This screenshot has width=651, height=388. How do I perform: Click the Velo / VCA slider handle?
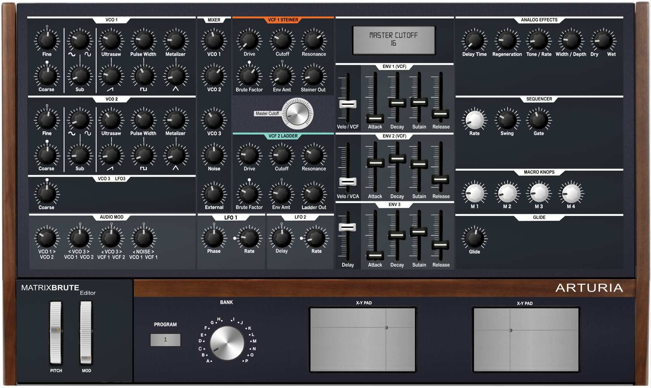[348, 182]
